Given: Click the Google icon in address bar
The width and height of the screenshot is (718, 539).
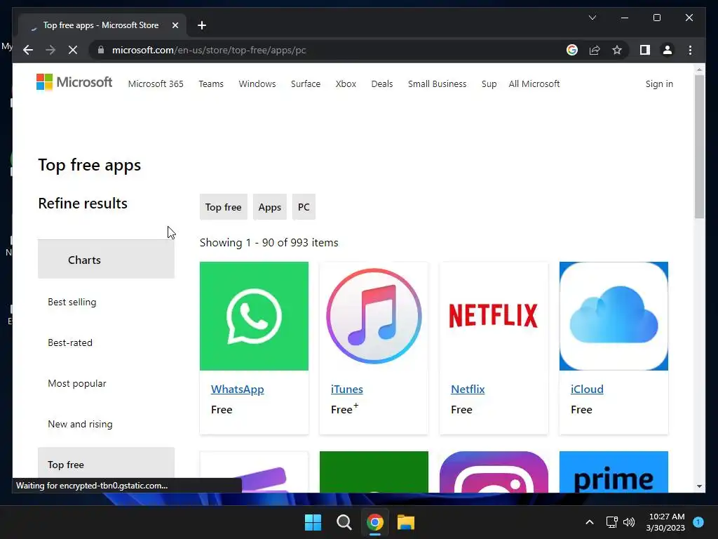Looking at the screenshot, I should tap(572, 50).
